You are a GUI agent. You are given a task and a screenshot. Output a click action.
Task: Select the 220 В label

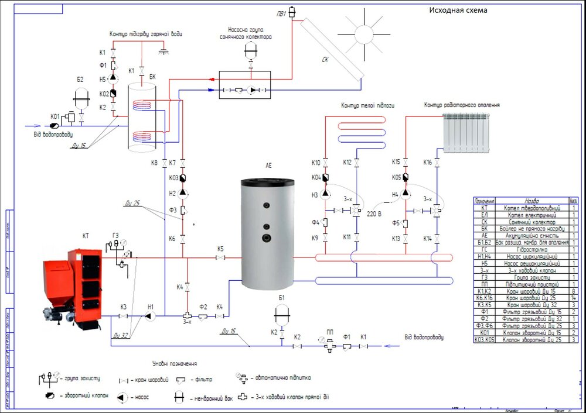374,214
